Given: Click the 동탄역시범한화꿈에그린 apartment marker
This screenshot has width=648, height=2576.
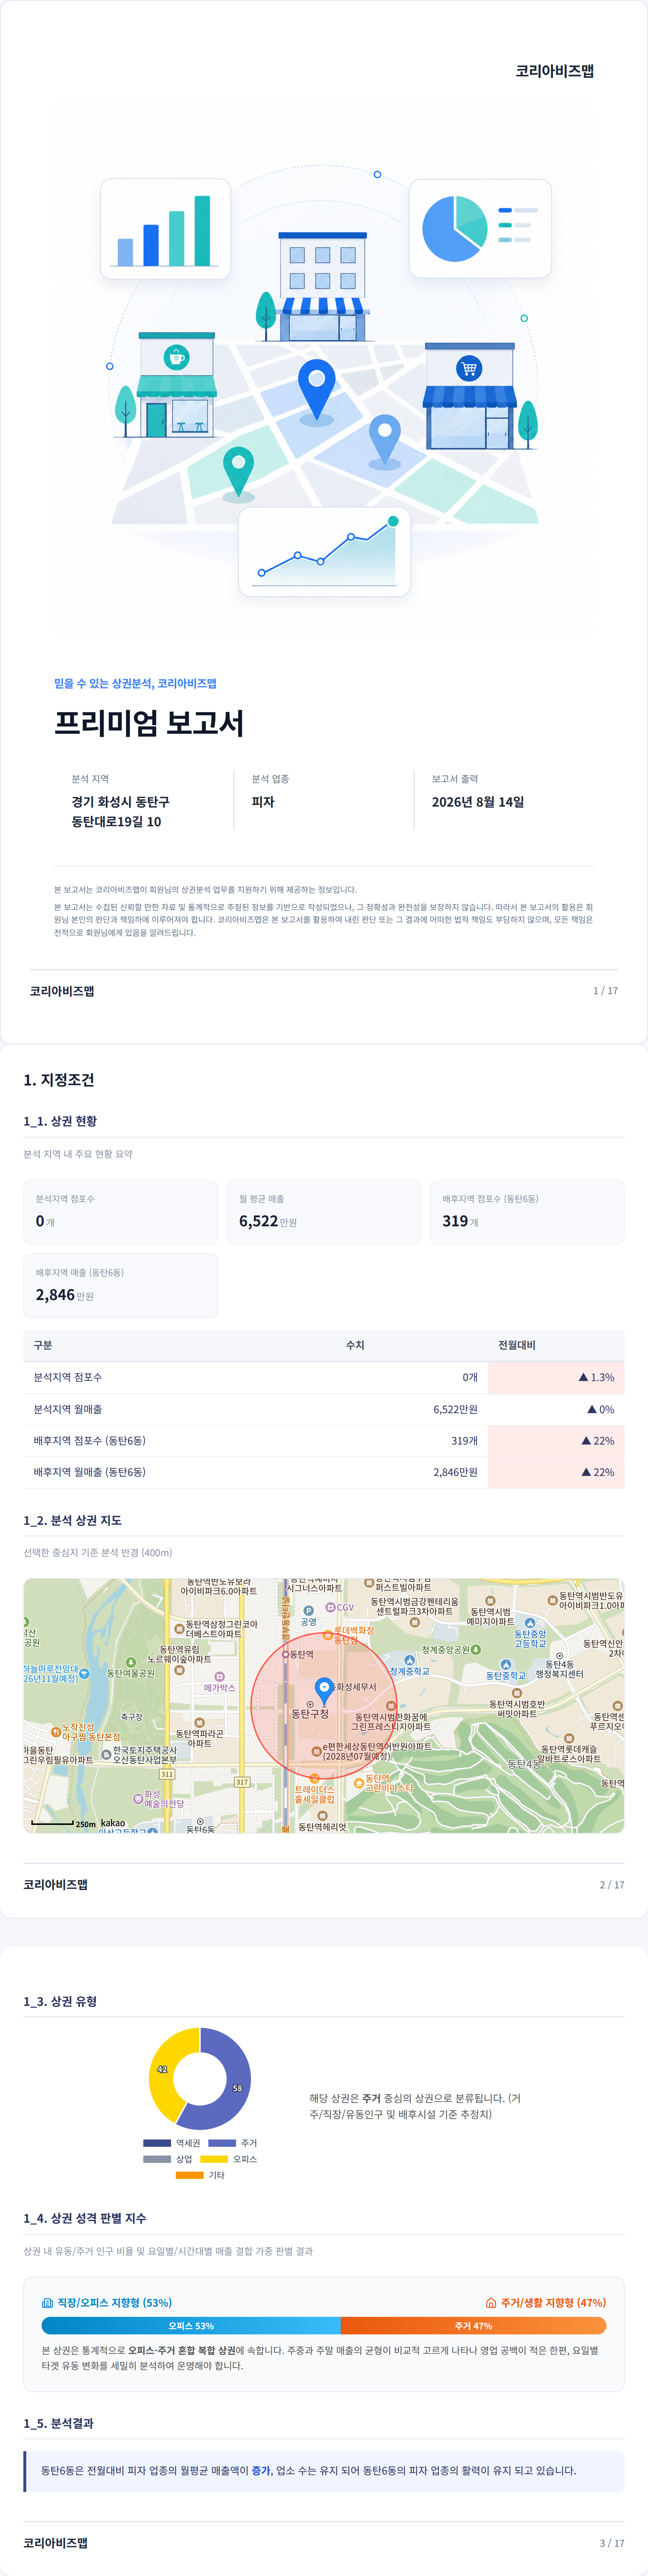Looking at the screenshot, I should tap(391, 1706).
